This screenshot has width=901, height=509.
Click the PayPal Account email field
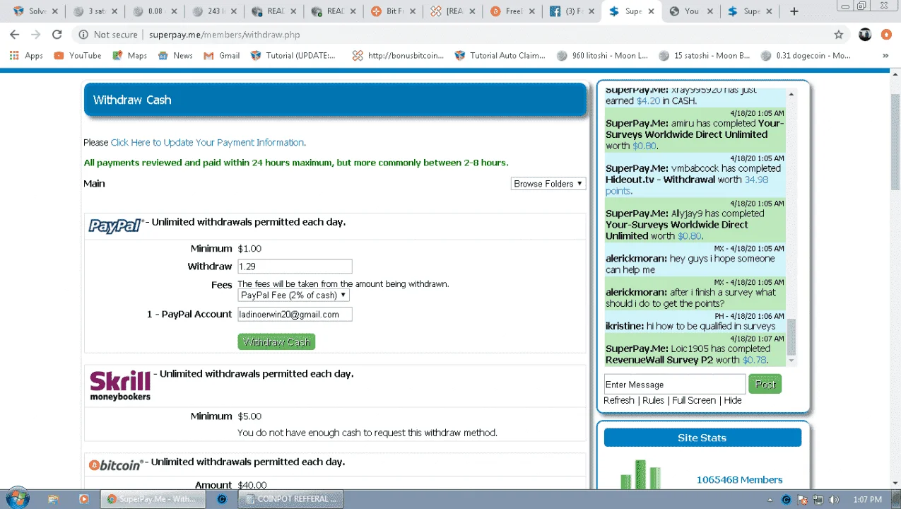click(x=295, y=314)
